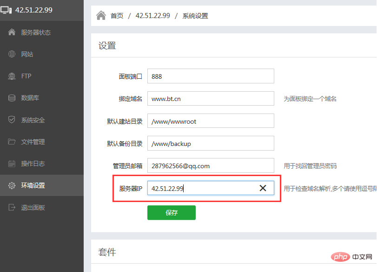377x272 pixels.
Task: Click the hint 为面板绑定一个域名
Action: [310, 99]
